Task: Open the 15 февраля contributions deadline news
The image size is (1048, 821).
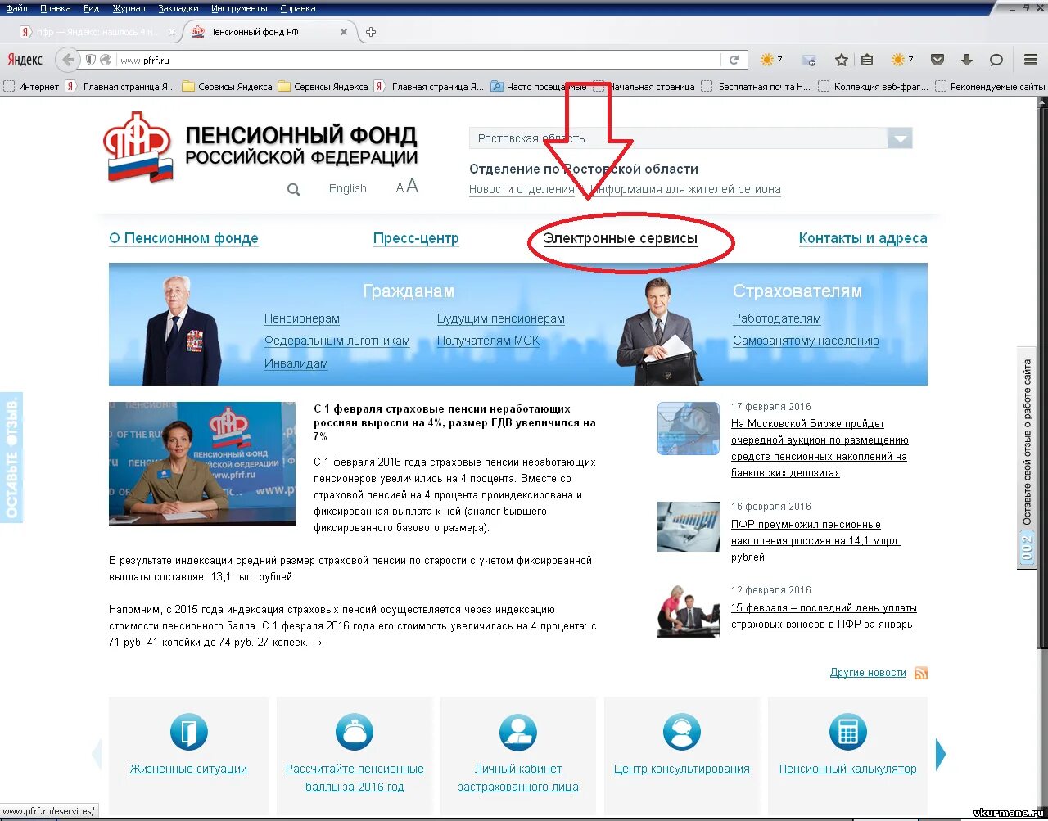Action: [824, 616]
